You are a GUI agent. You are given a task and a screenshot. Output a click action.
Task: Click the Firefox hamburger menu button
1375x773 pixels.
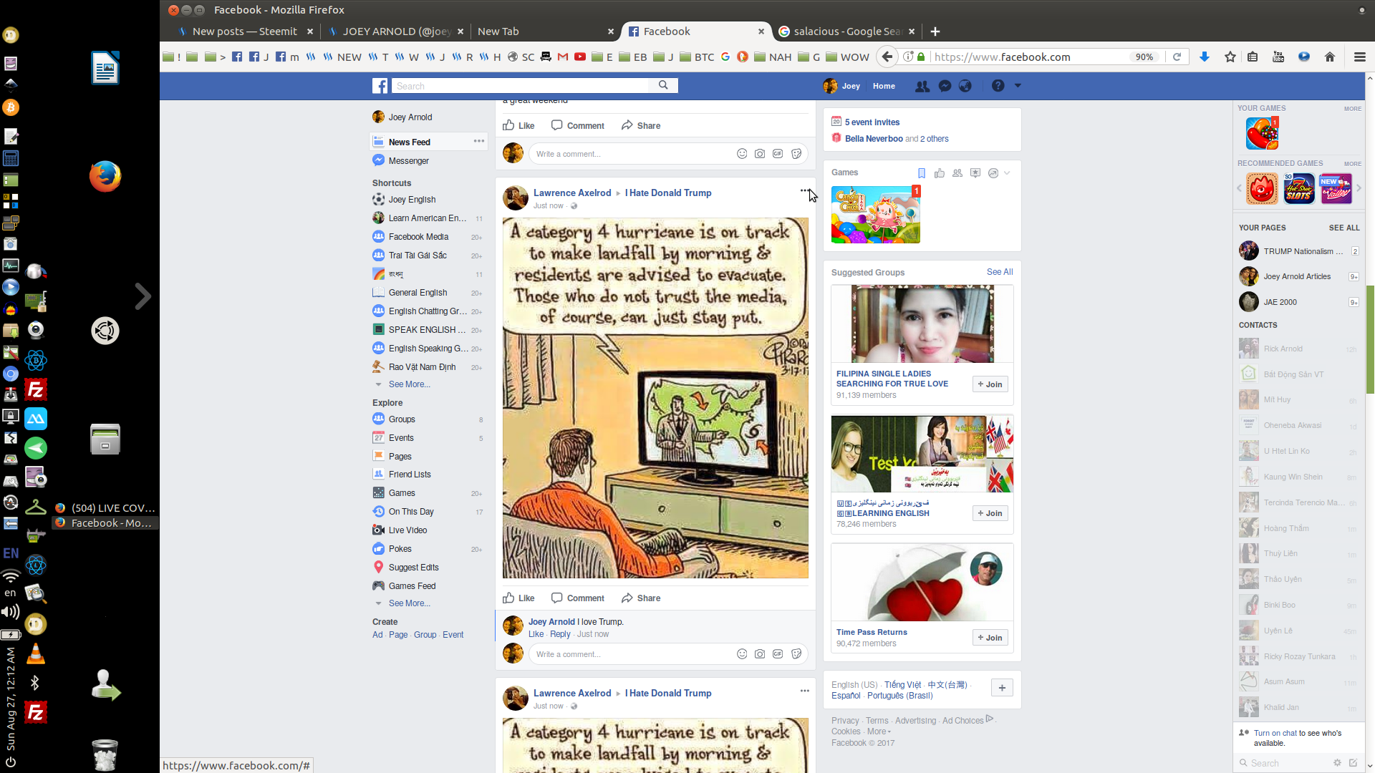[1359, 57]
